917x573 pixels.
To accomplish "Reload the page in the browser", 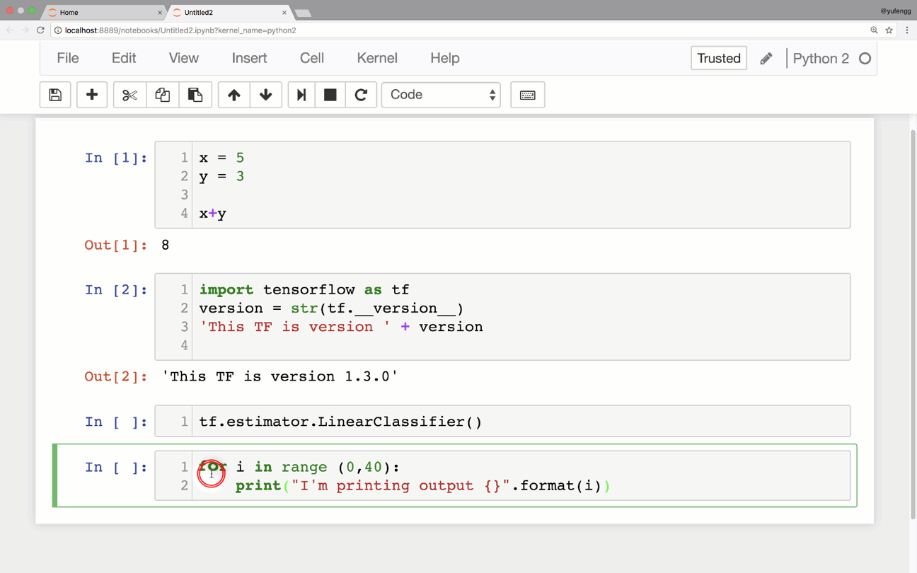I will (40, 30).
